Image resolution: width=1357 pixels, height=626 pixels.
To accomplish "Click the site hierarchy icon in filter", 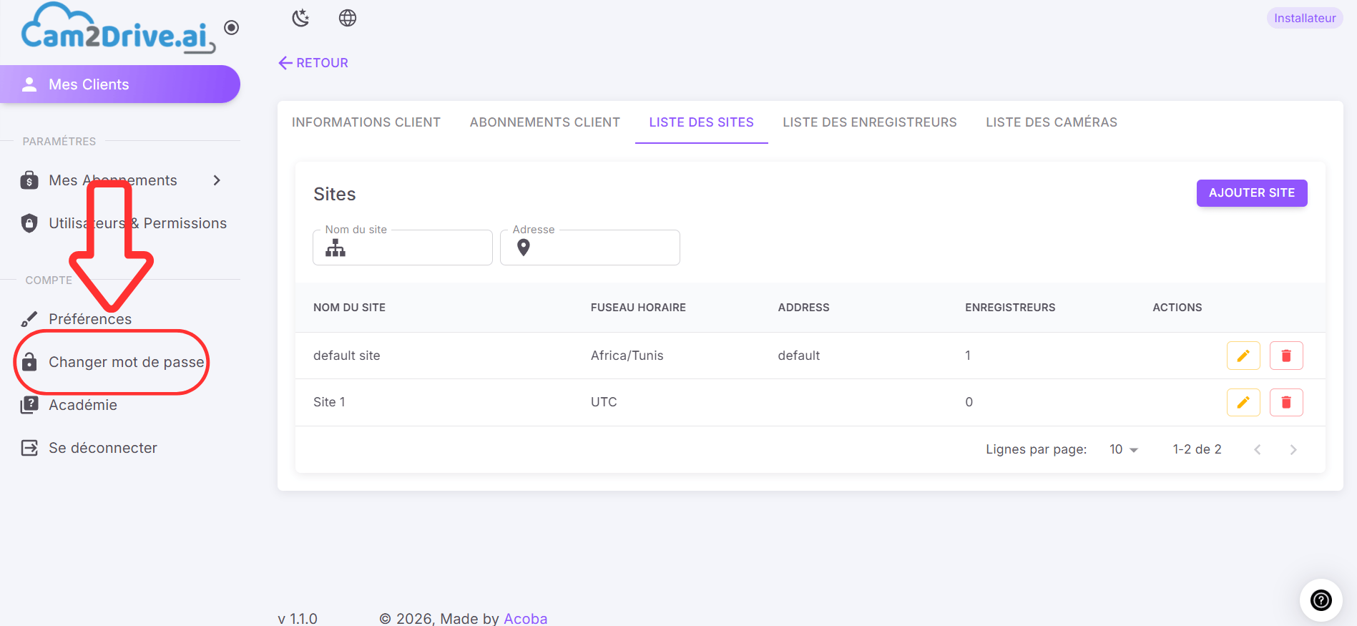I will click(x=335, y=248).
